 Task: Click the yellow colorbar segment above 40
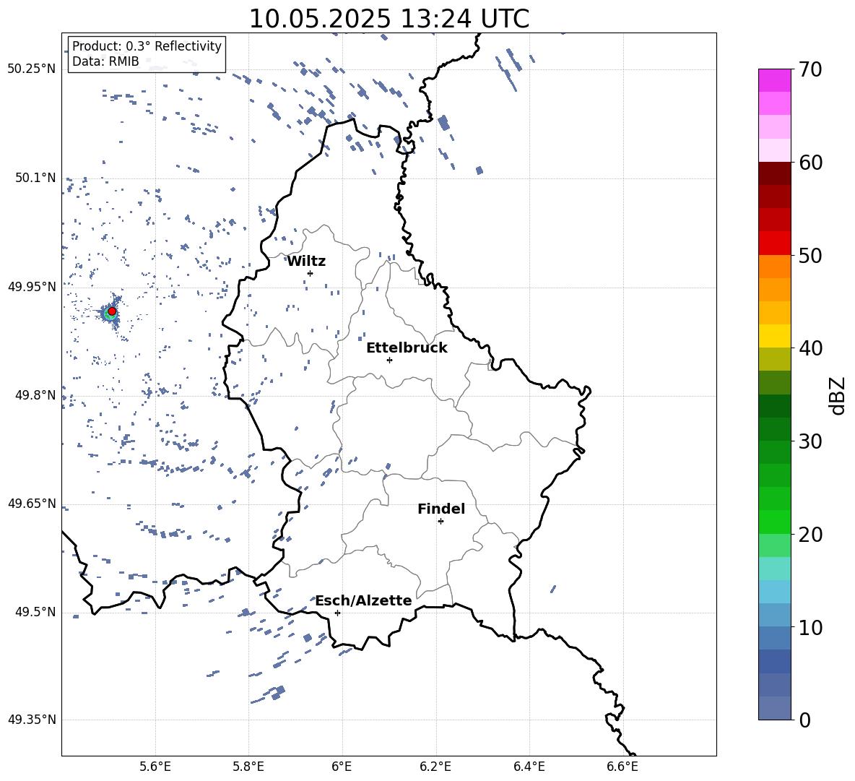[775, 336]
